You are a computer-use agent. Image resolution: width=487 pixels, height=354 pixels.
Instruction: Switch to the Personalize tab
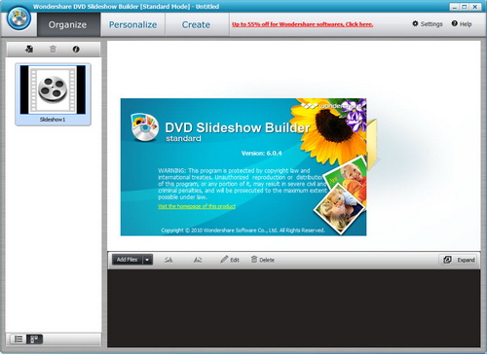tap(132, 24)
